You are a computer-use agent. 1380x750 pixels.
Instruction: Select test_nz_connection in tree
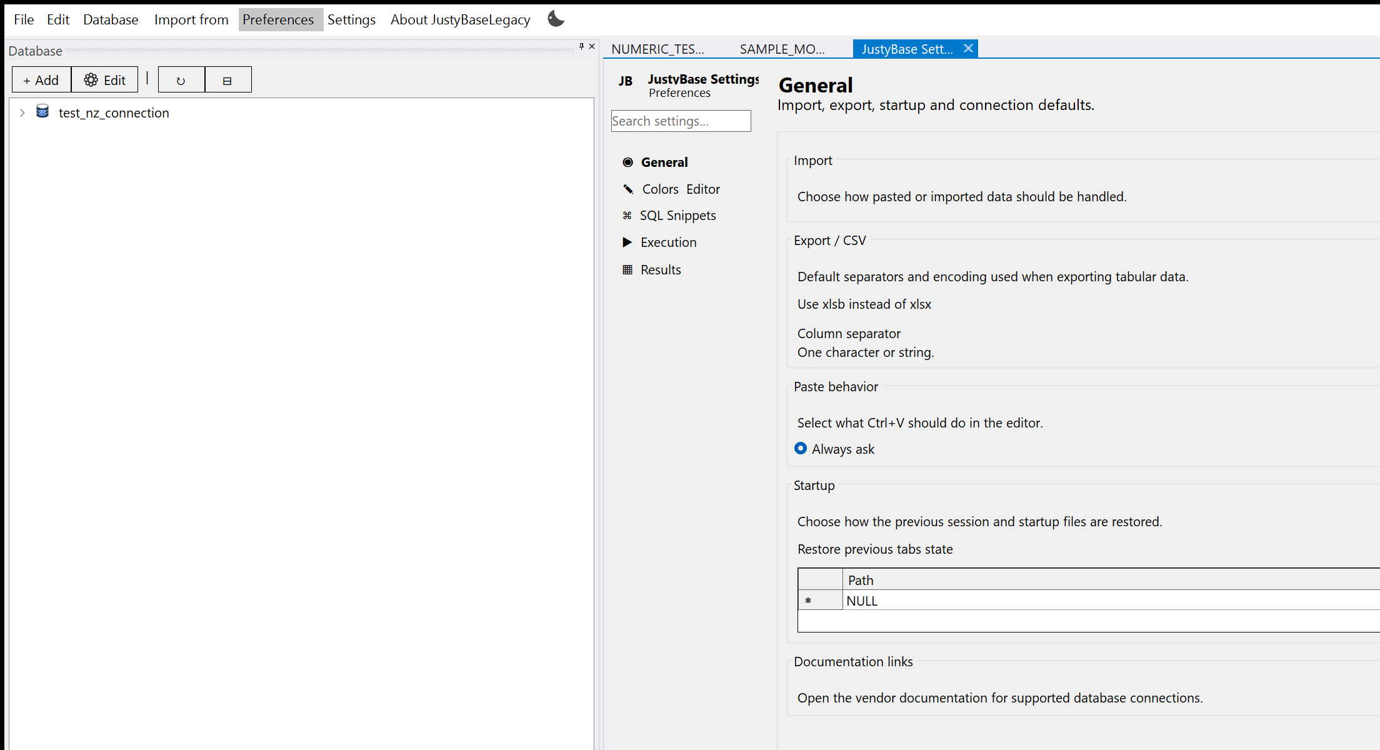114,112
